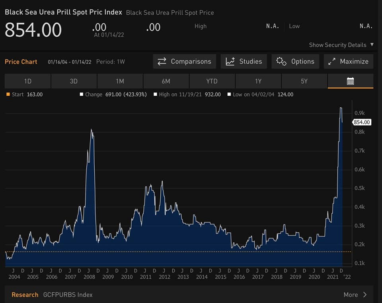Click the Maximize expand-arrows icon
This screenshot has height=303, width=382.
click(331, 61)
